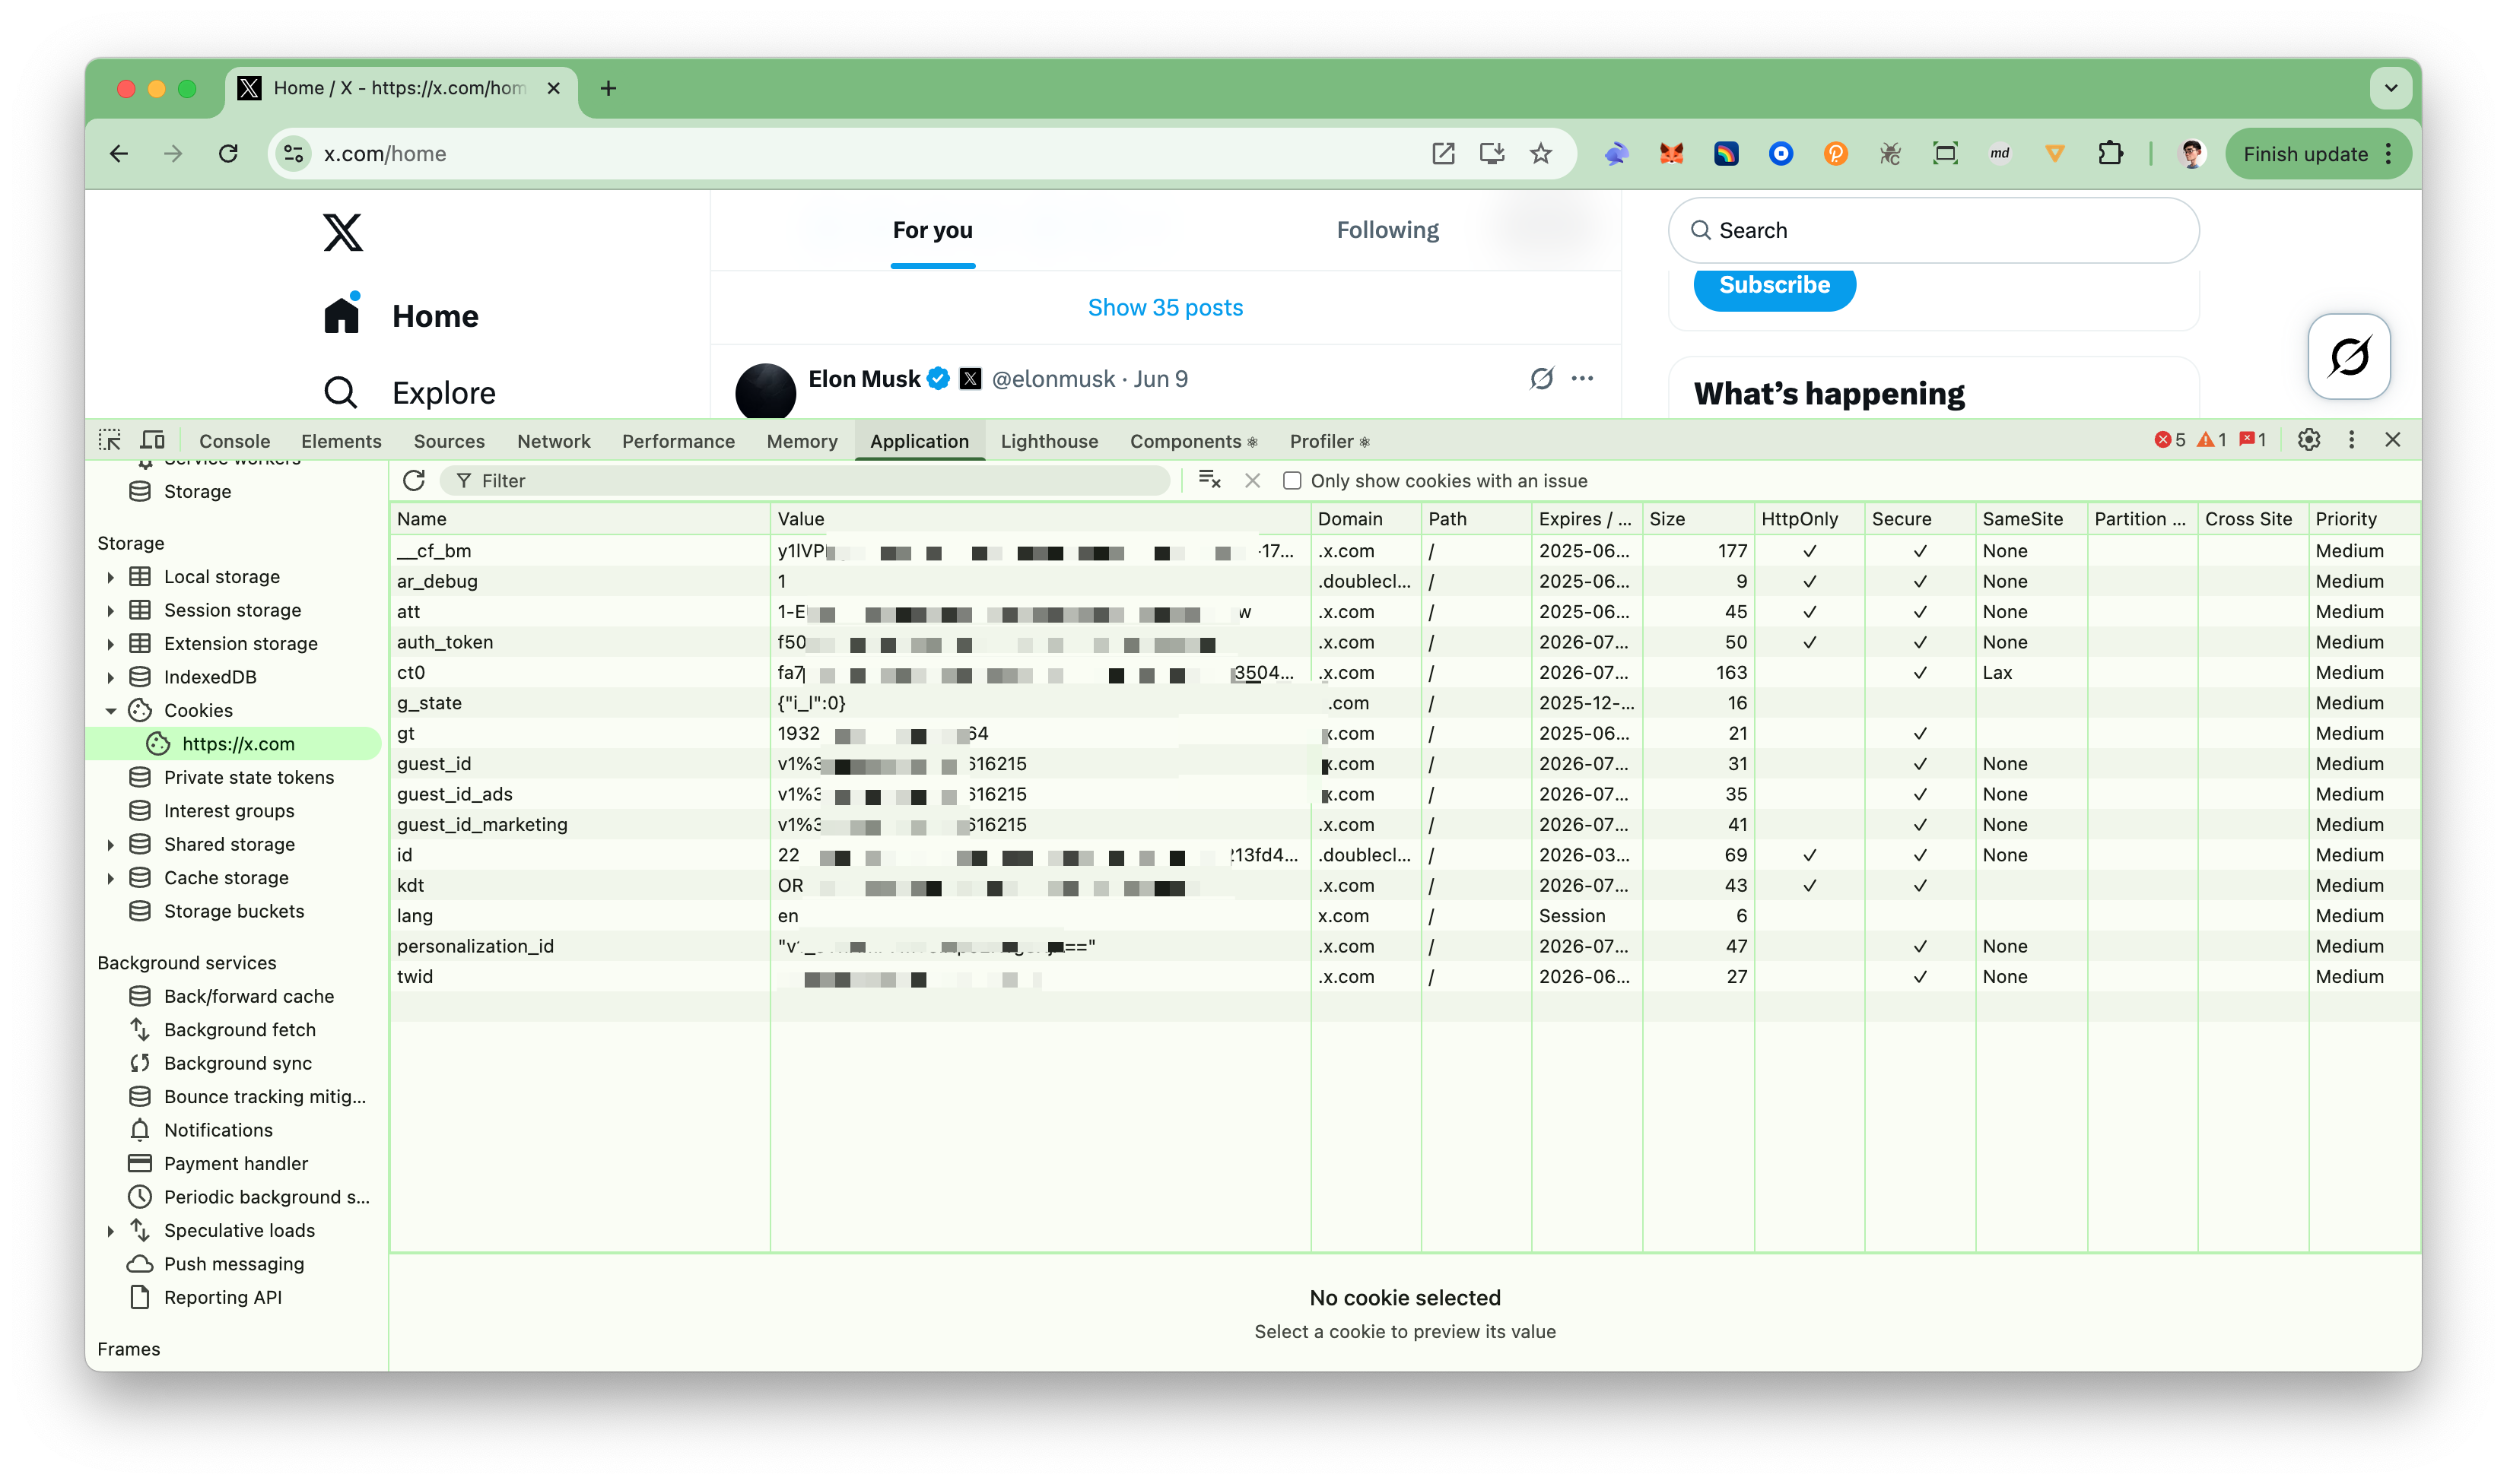Open the Lighthouse tab

[1048, 441]
